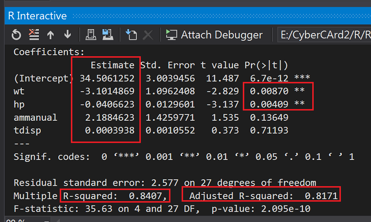Click the Multiple R-squared value 0.8407
371x222 pixels.
(145, 196)
